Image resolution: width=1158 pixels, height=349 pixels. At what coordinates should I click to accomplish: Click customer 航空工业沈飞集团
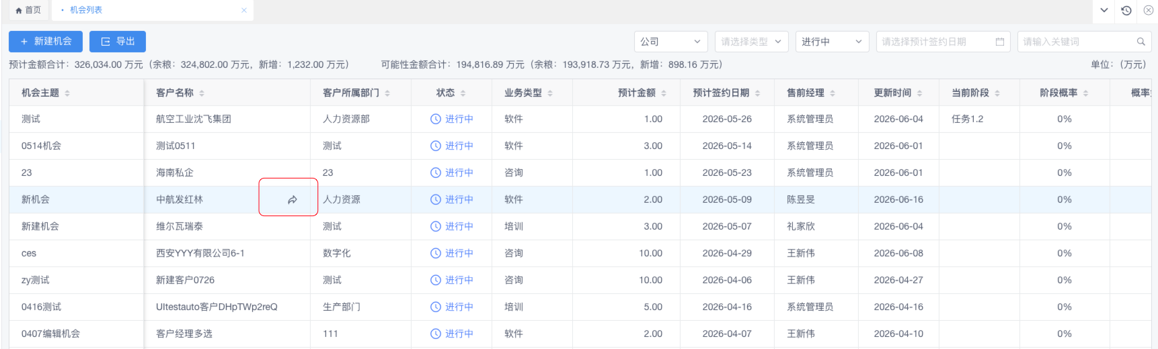tap(194, 119)
